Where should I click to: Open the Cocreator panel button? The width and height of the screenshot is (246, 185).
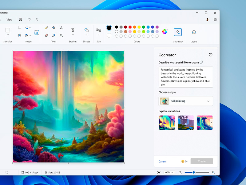pyautogui.click(x=178, y=32)
